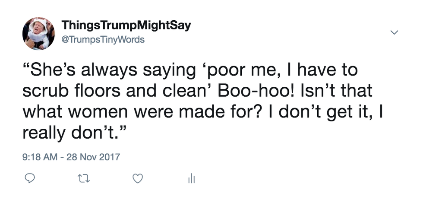View tweet activity bar chart icon
This screenshot has height=203, width=423.
point(192,178)
